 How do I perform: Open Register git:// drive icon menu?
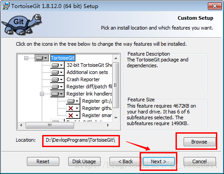click(x=73, y=101)
